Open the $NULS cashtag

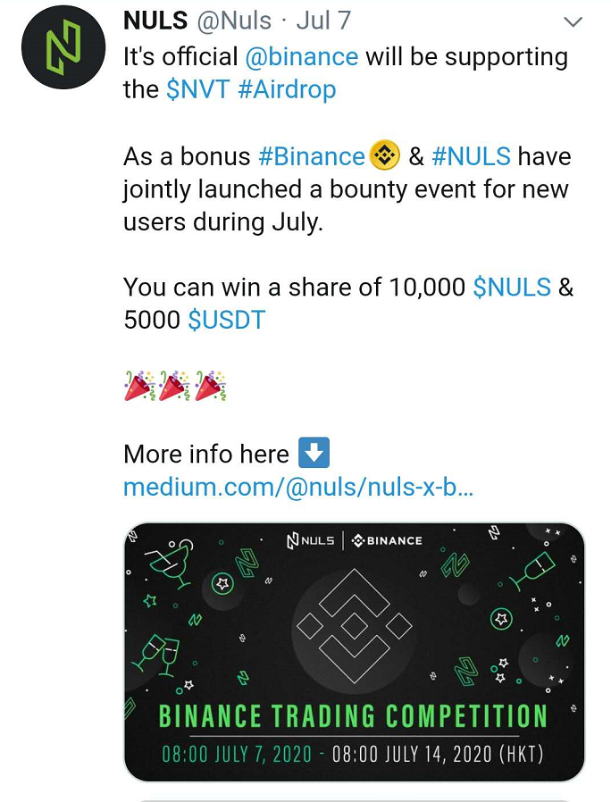(512, 287)
